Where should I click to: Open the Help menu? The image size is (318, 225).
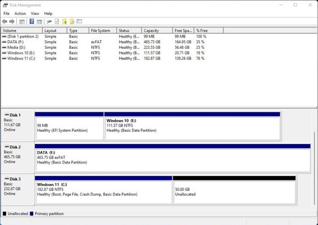[x=48, y=14]
